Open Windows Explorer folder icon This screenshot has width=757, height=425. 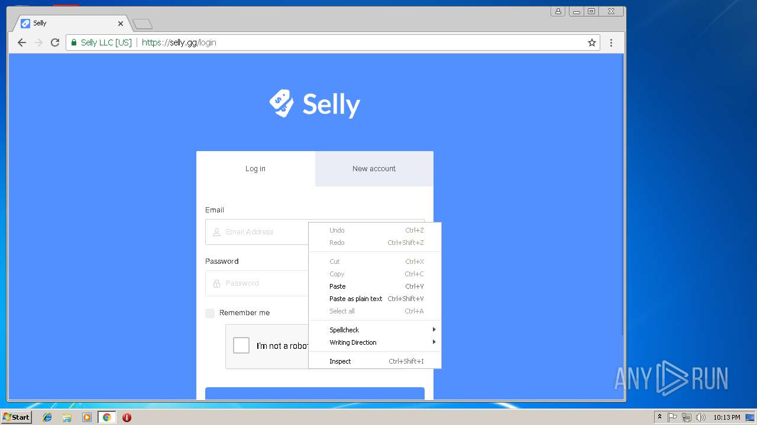tap(67, 417)
